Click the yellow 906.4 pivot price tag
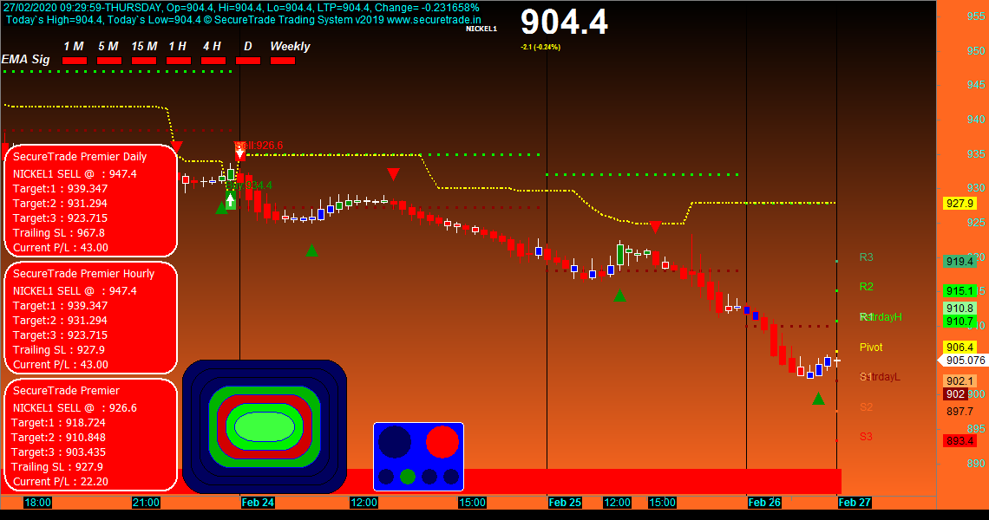This screenshot has width=989, height=520. coord(960,348)
